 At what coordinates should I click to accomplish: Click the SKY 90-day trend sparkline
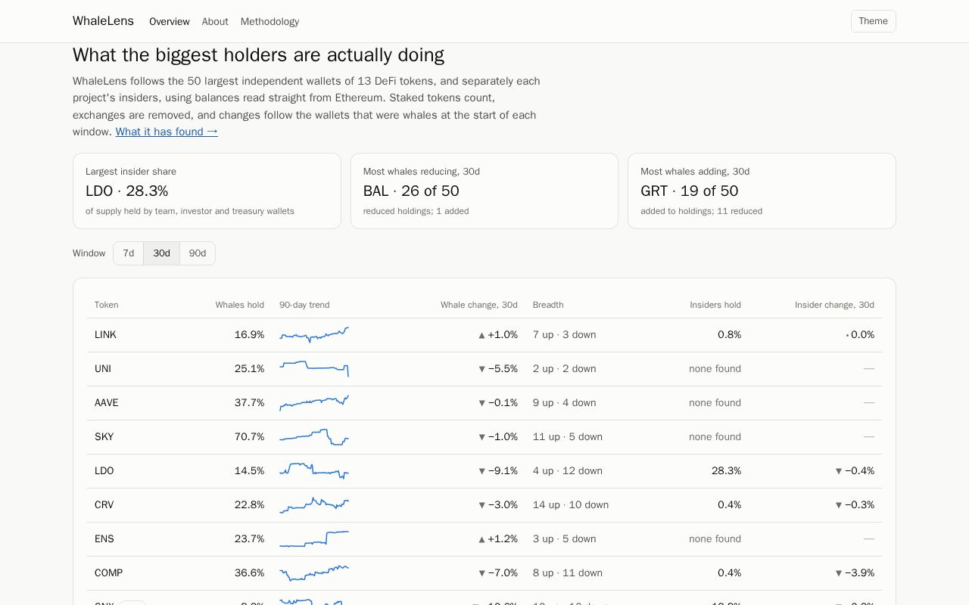point(314,436)
